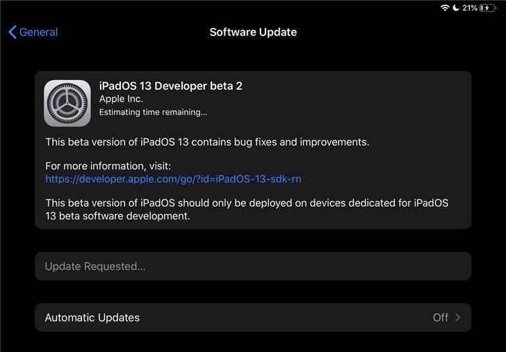Tap the 21% battery percentage
Viewport: 506px width, 352px height.
[470, 8]
